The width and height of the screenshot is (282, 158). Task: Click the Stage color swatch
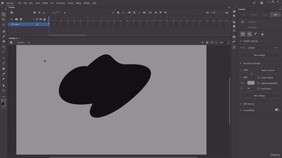251,83
